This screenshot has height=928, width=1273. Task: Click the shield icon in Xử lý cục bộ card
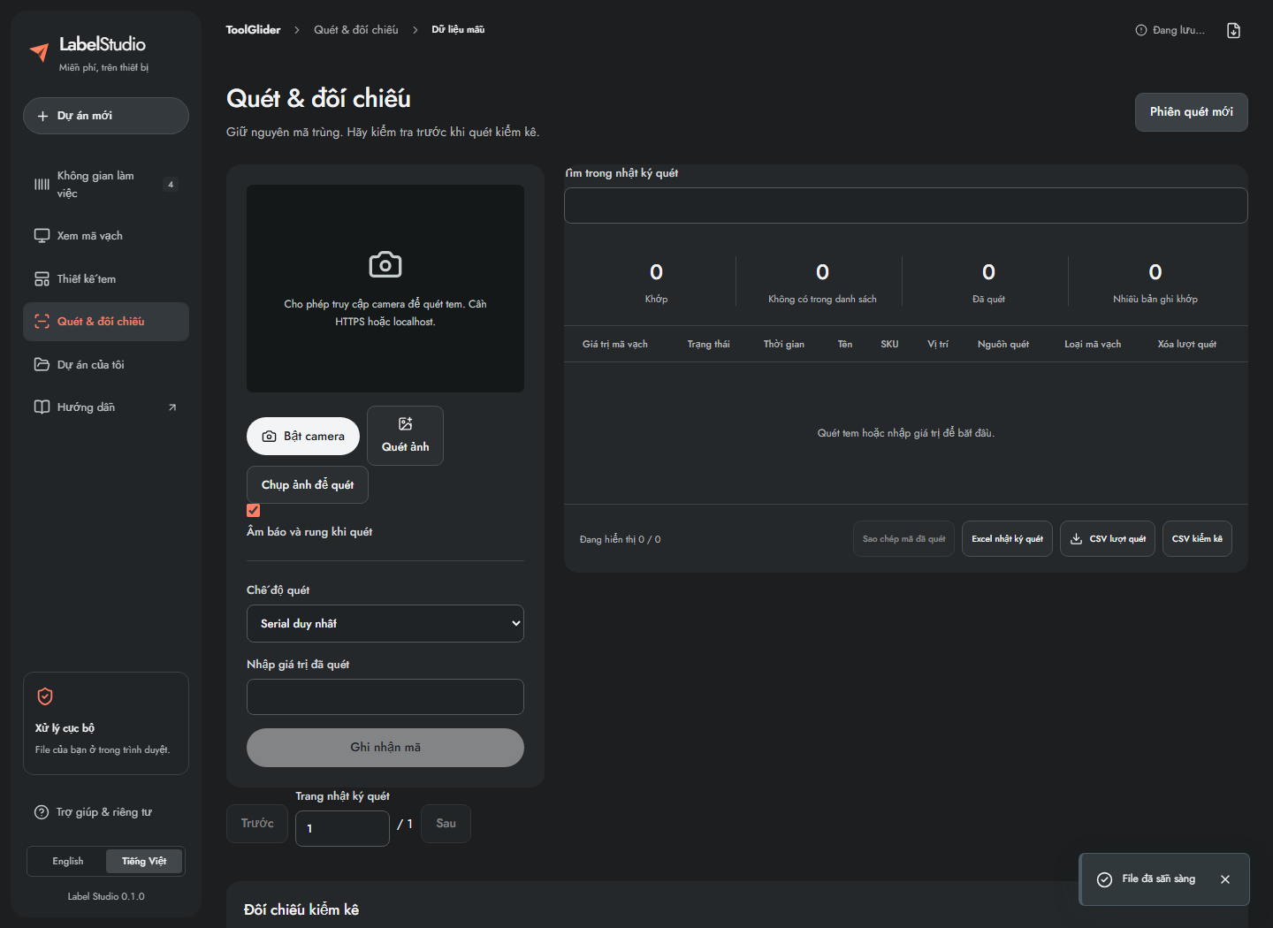click(45, 696)
